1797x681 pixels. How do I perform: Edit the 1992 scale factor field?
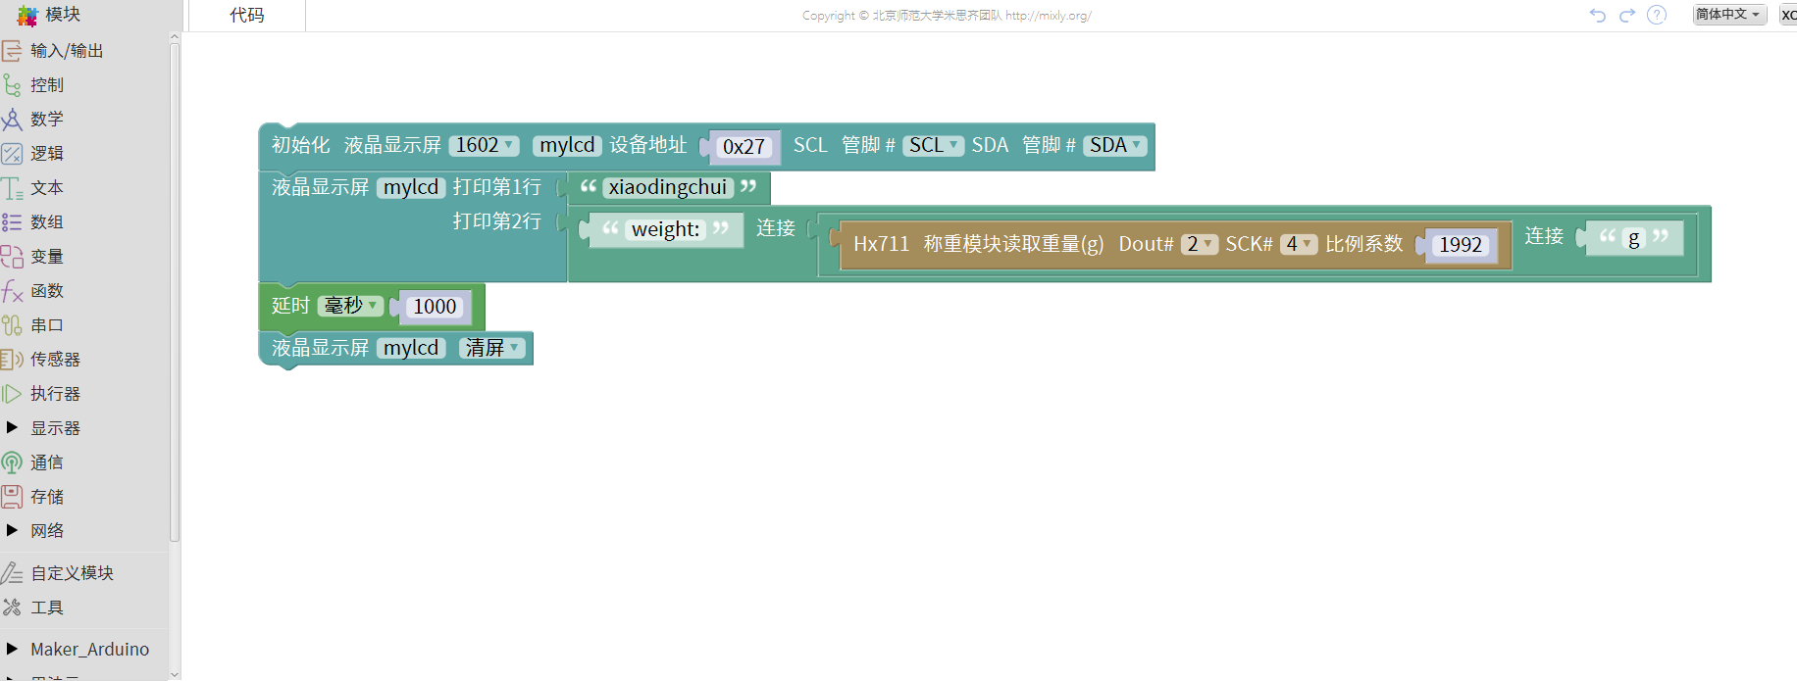[x=1461, y=245]
